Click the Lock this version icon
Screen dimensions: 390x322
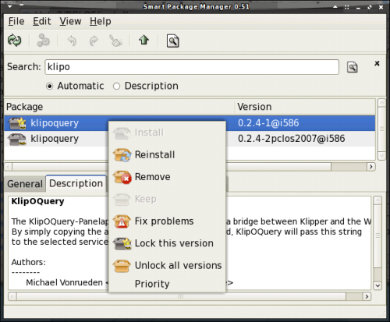(x=122, y=243)
